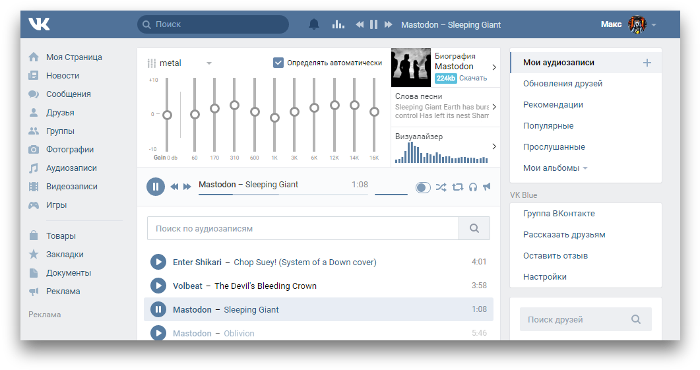700x370 pixels.
Task: Click the Аудиозаписи note icon
Action: 34,168
